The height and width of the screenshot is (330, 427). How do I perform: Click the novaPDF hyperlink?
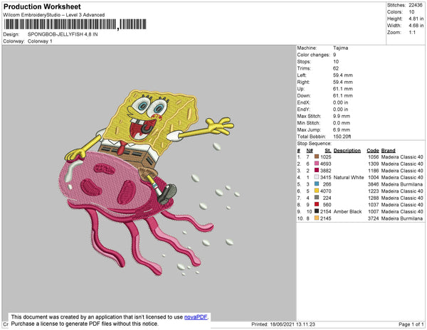point(196,317)
